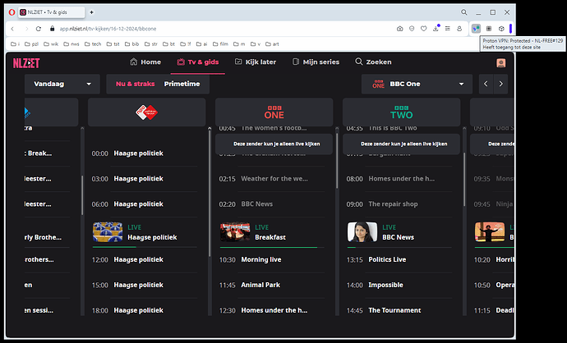The width and height of the screenshot is (567, 343).
Task: Click the browser account icon
Action: (x=459, y=29)
